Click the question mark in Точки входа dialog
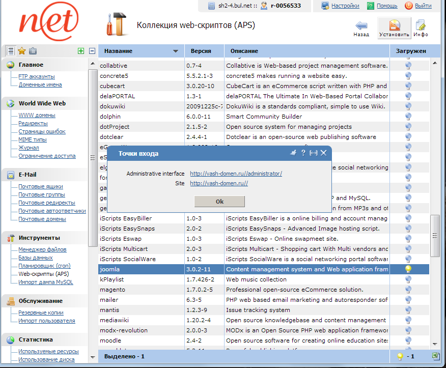Viewport: 446px width, 368px height. pos(303,153)
